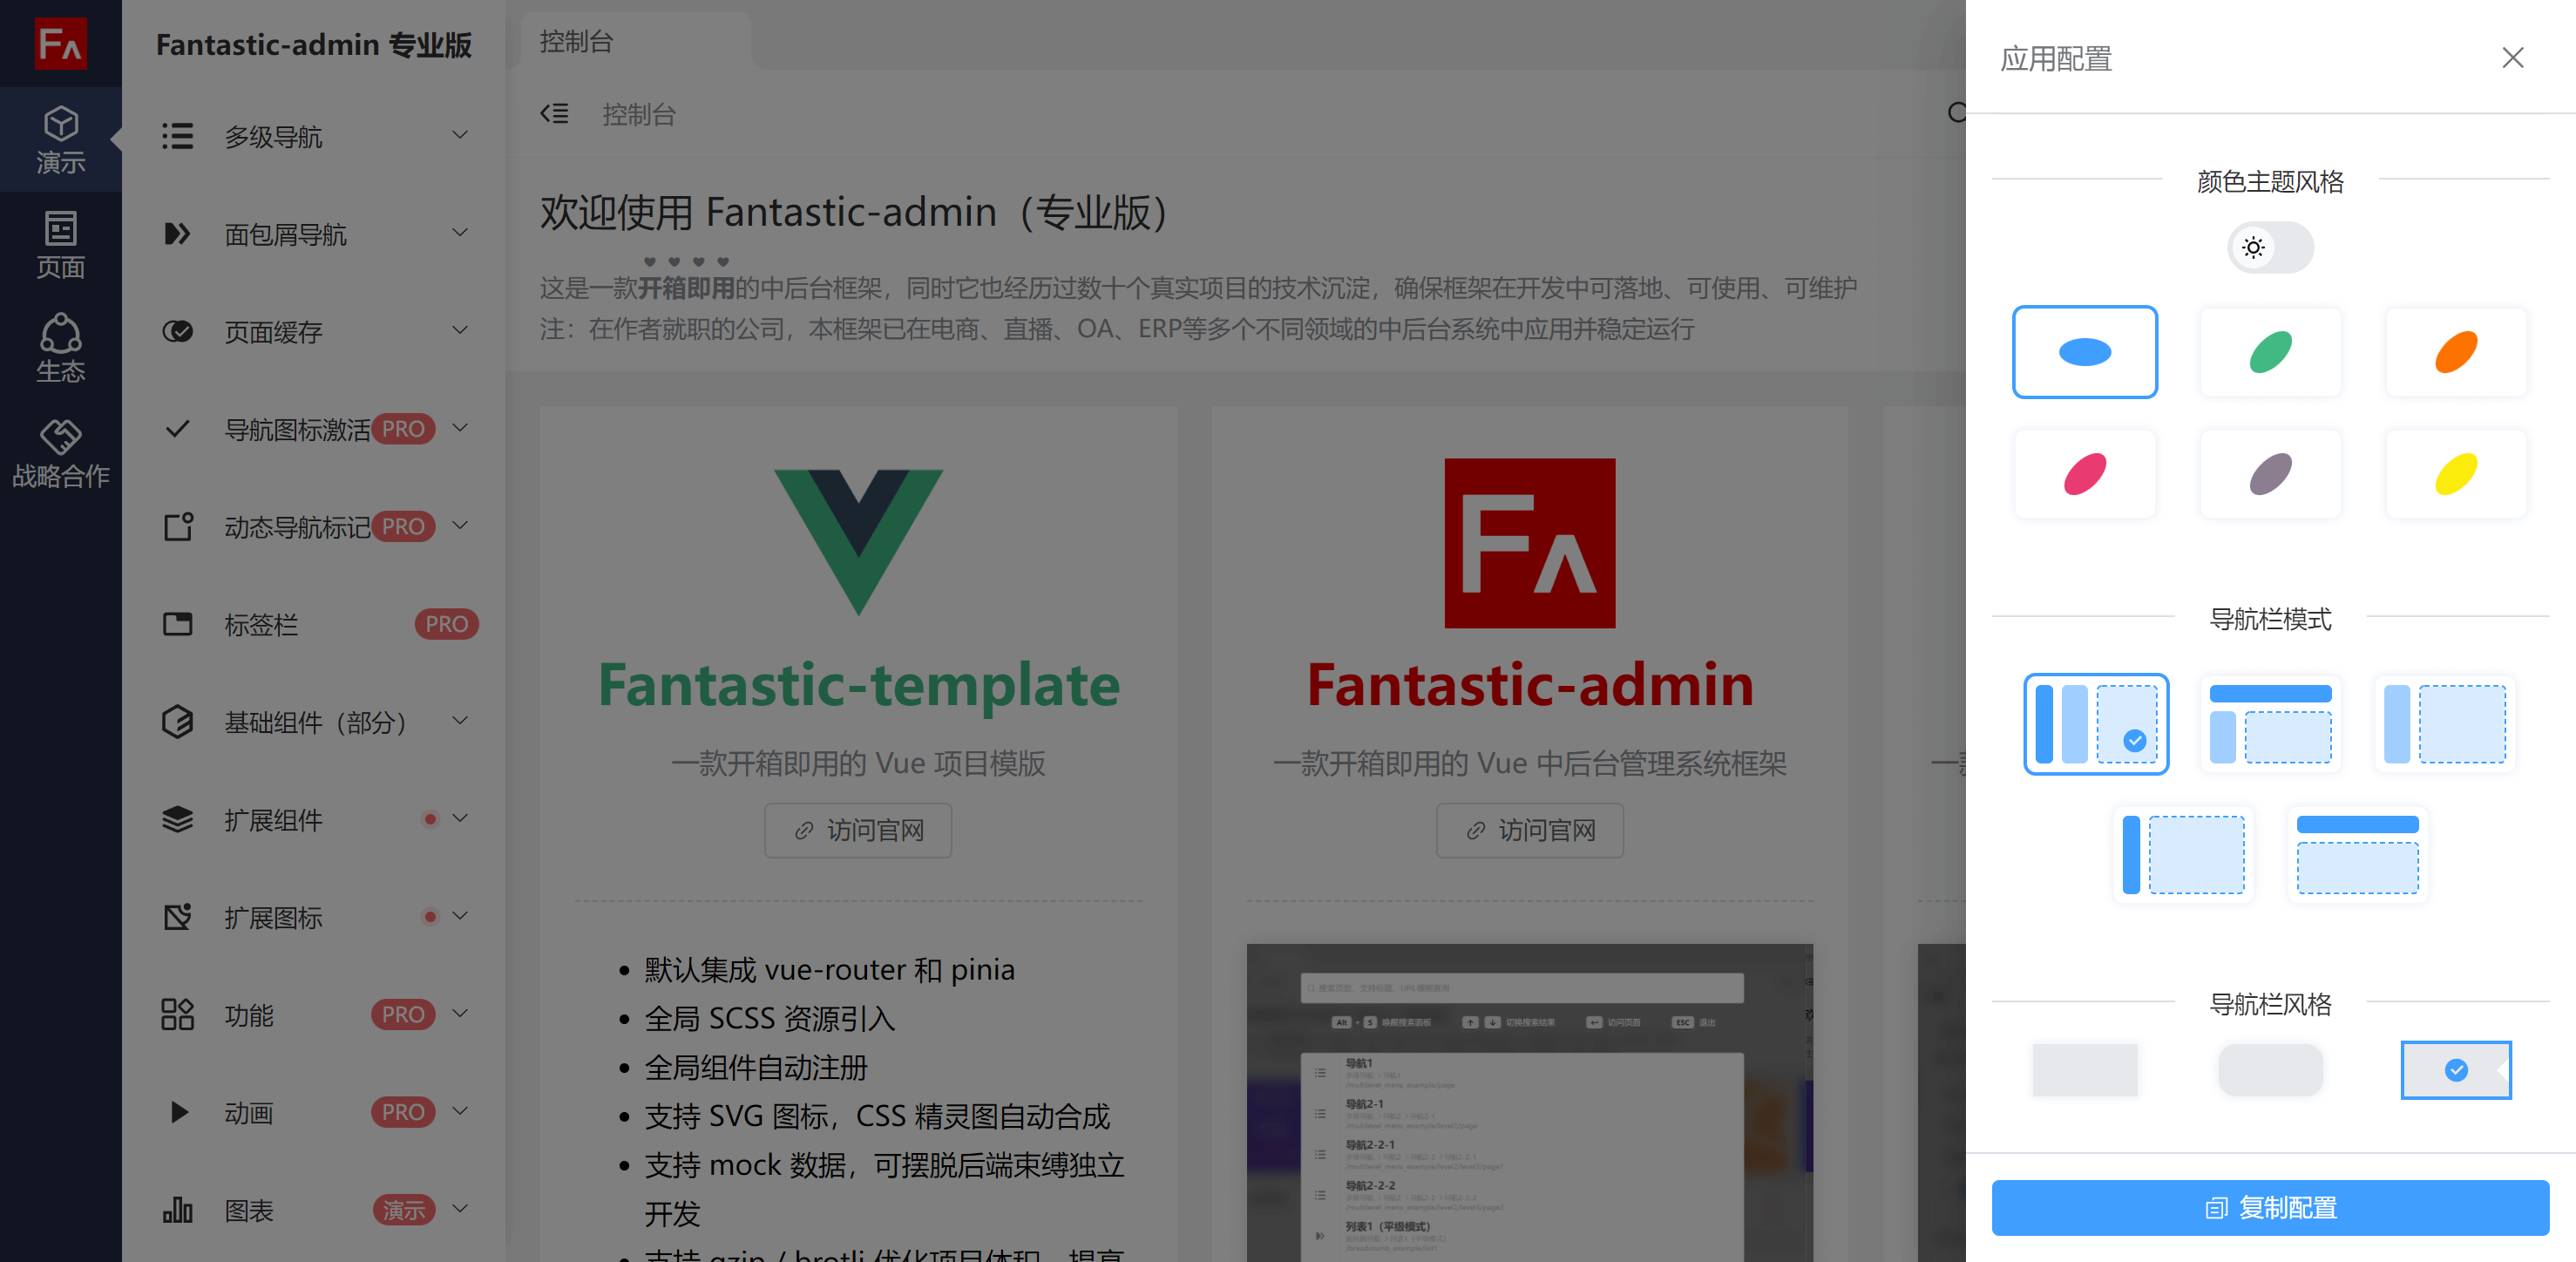
Task: Expand the 扩展组件 menu chevron
Action: point(460,818)
